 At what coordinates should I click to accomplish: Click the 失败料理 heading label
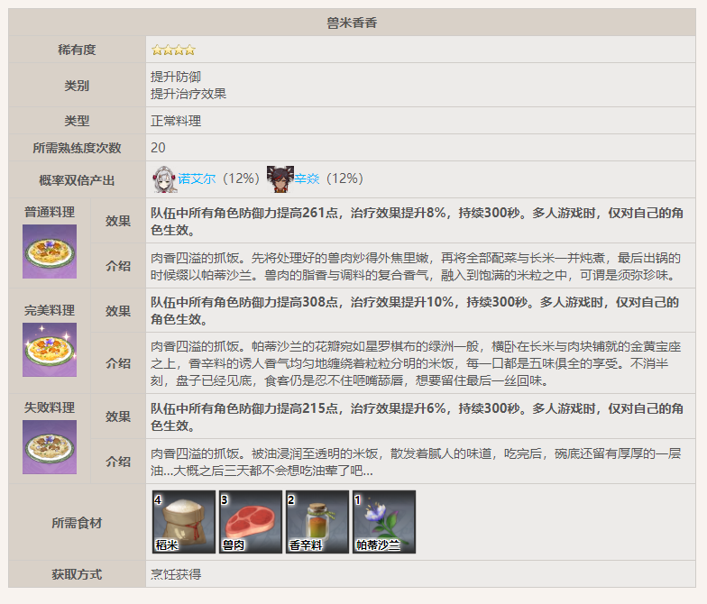[x=50, y=407]
